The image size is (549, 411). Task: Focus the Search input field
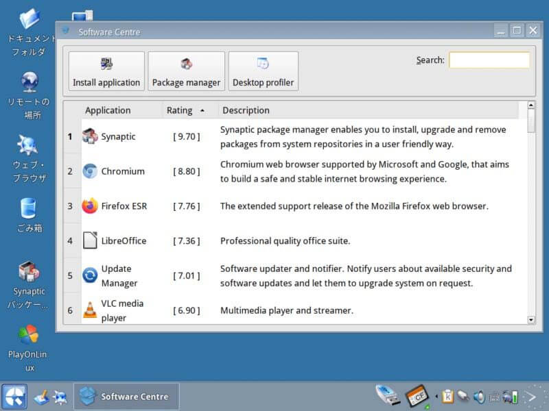click(489, 60)
